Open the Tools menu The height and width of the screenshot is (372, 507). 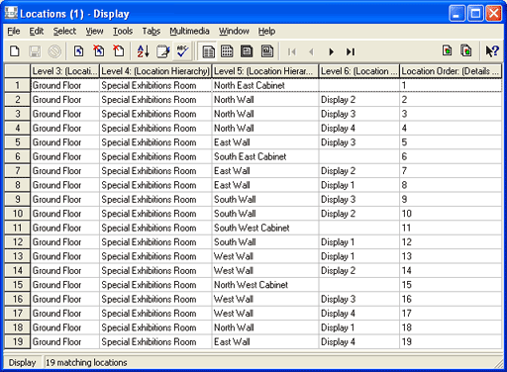click(123, 31)
